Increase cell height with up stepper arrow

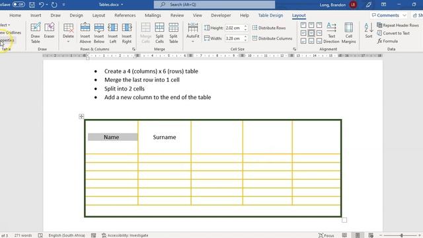click(x=245, y=26)
